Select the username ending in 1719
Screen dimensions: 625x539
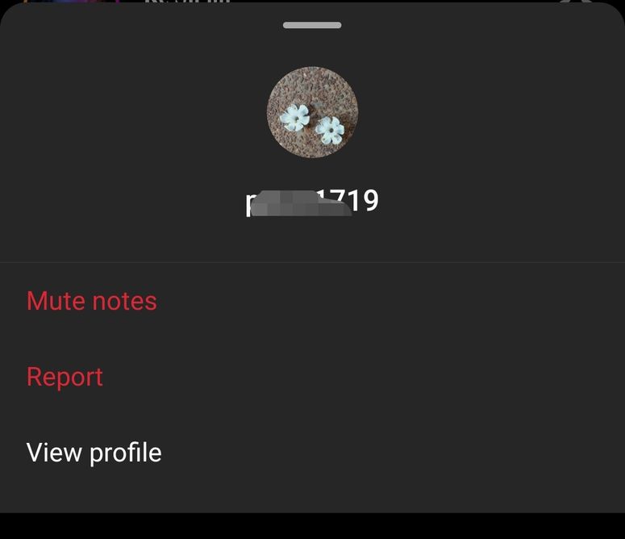pos(312,202)
